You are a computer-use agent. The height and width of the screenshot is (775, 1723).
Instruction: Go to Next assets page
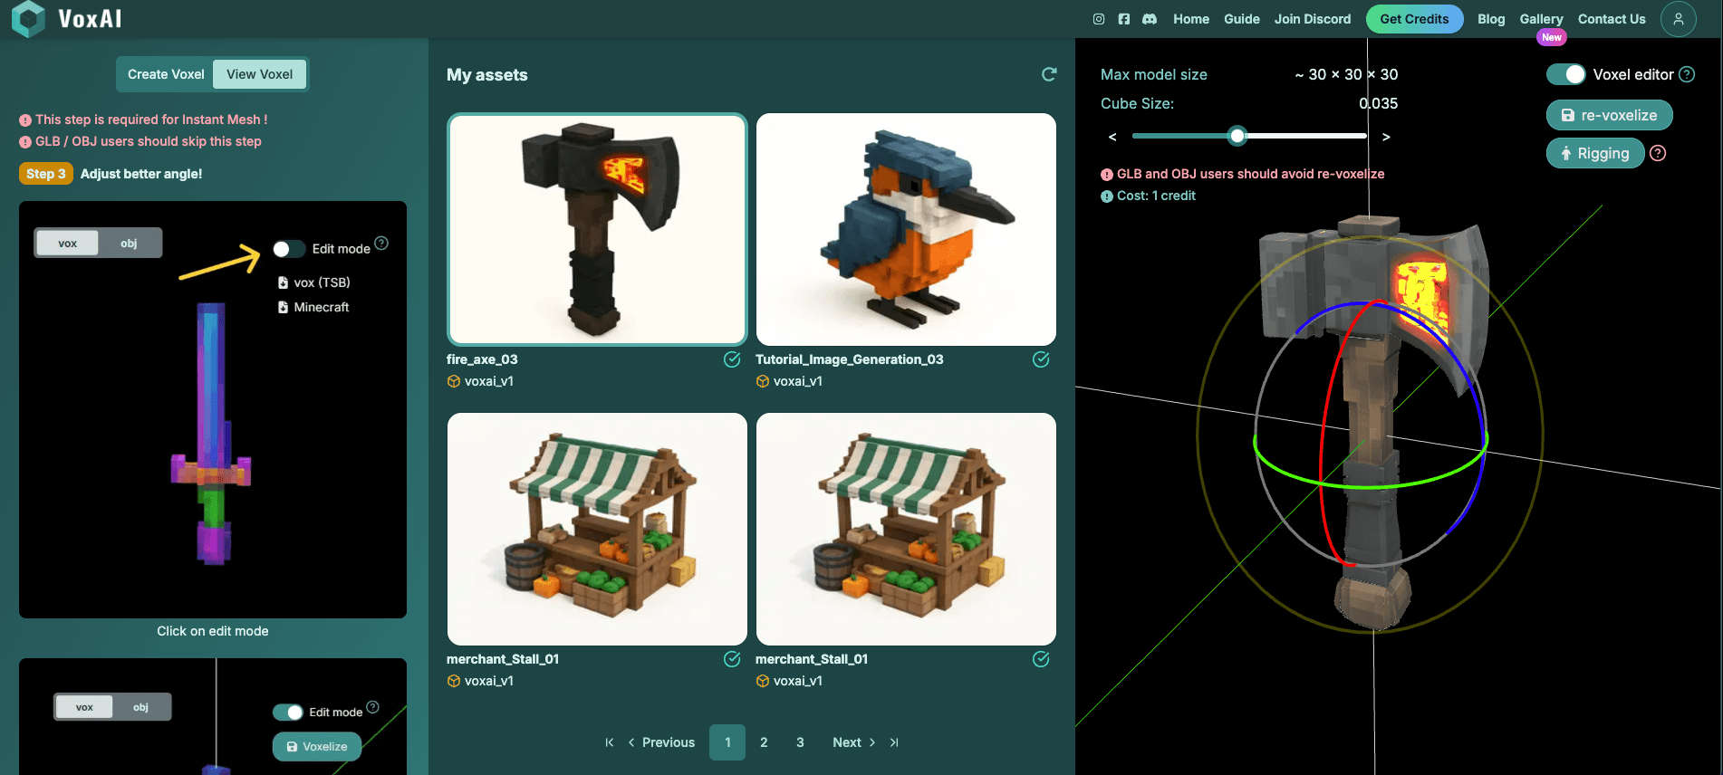[853, 742]
